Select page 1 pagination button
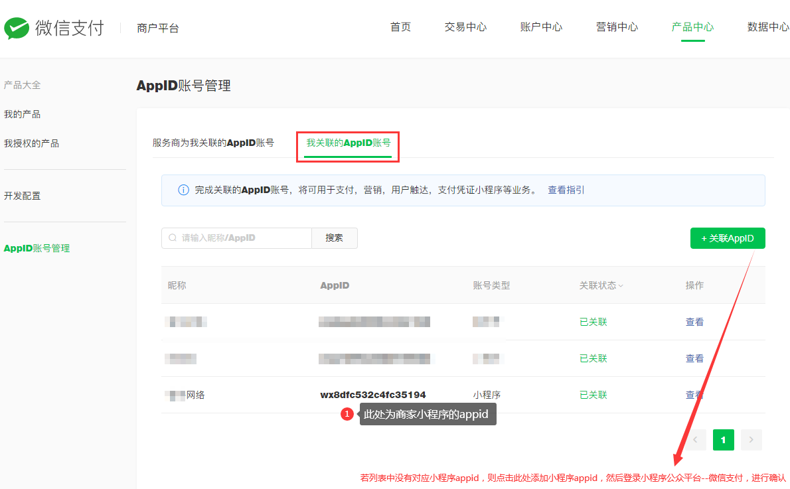This screenshot has height=489, width=790. click(x=723, y=440)
